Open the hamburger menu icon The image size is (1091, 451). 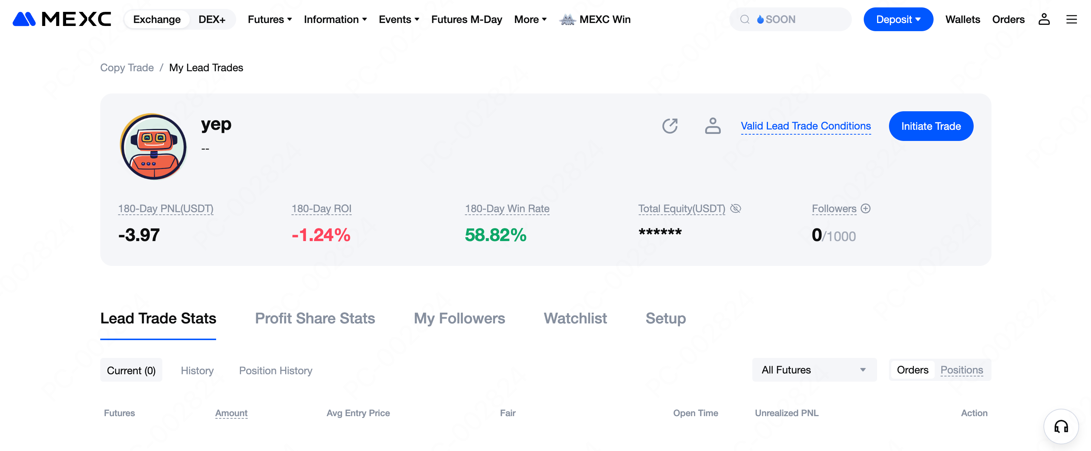coord(1071,19)
